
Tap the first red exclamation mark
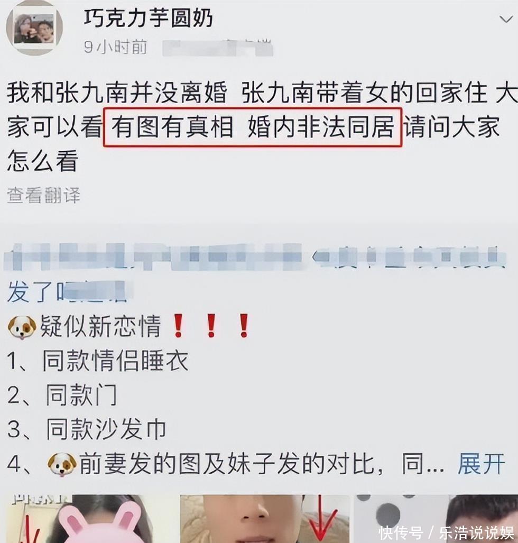pos(178,326)
